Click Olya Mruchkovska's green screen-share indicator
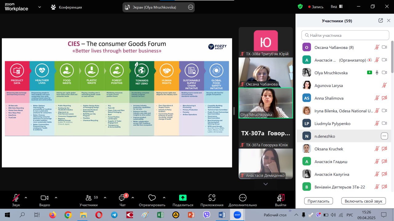394x221 pixels. (x=369, y=72)
